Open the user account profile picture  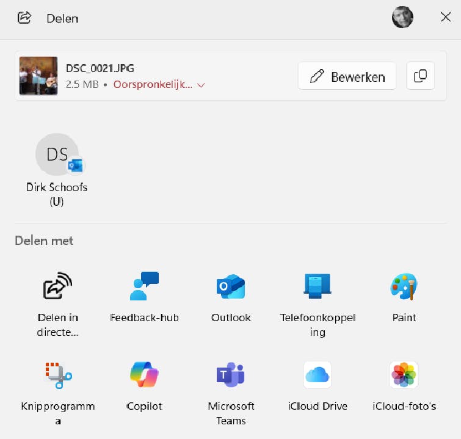pyautogui.click(x=402, y=17)
